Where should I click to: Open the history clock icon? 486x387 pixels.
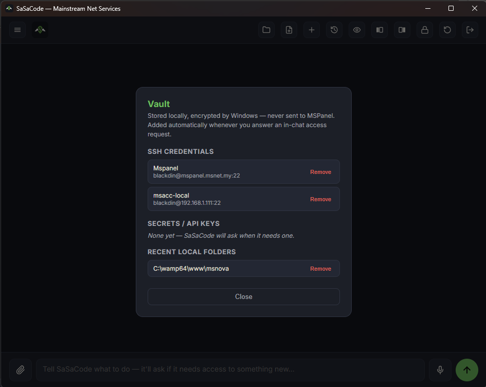click(334, 30)
